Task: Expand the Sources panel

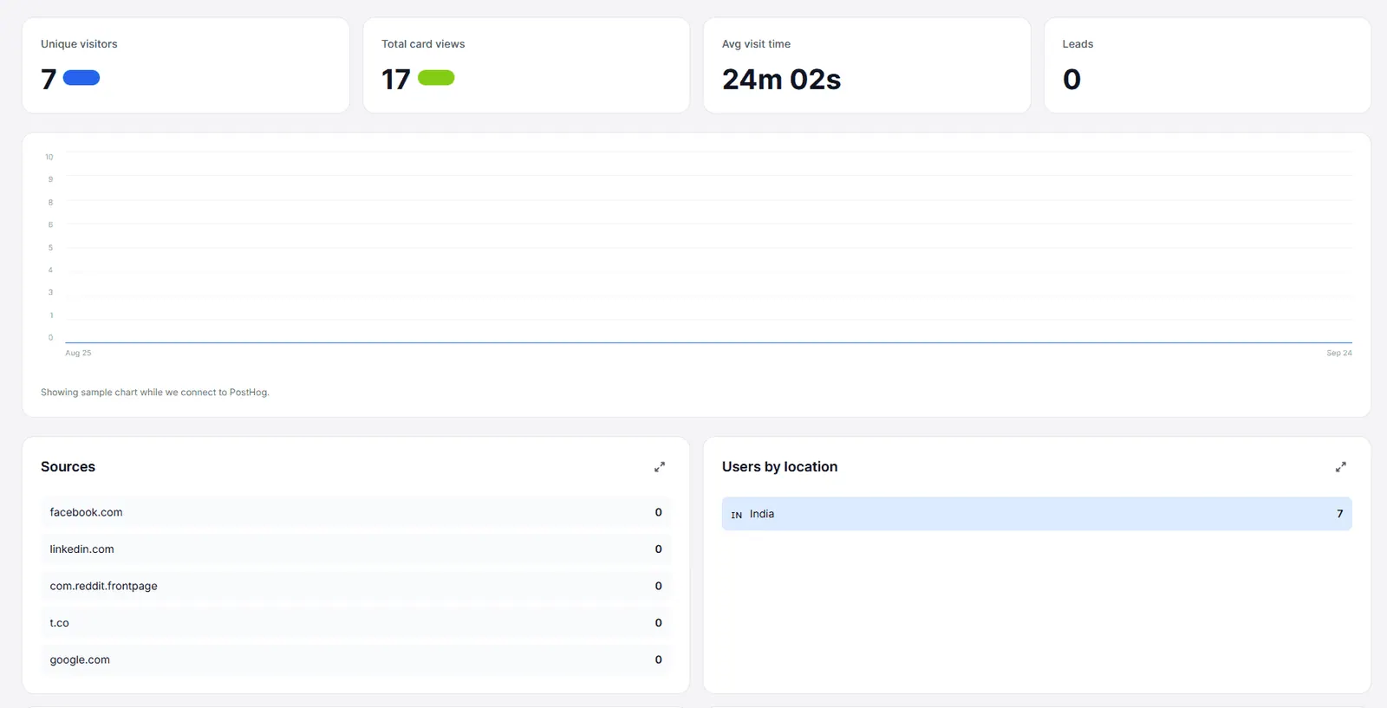Action: tap(660, 467)
